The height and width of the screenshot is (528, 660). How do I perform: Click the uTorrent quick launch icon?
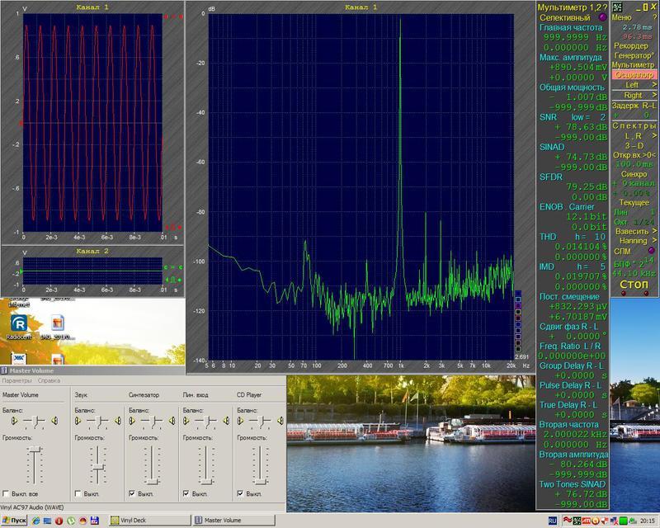click(71, 521)
